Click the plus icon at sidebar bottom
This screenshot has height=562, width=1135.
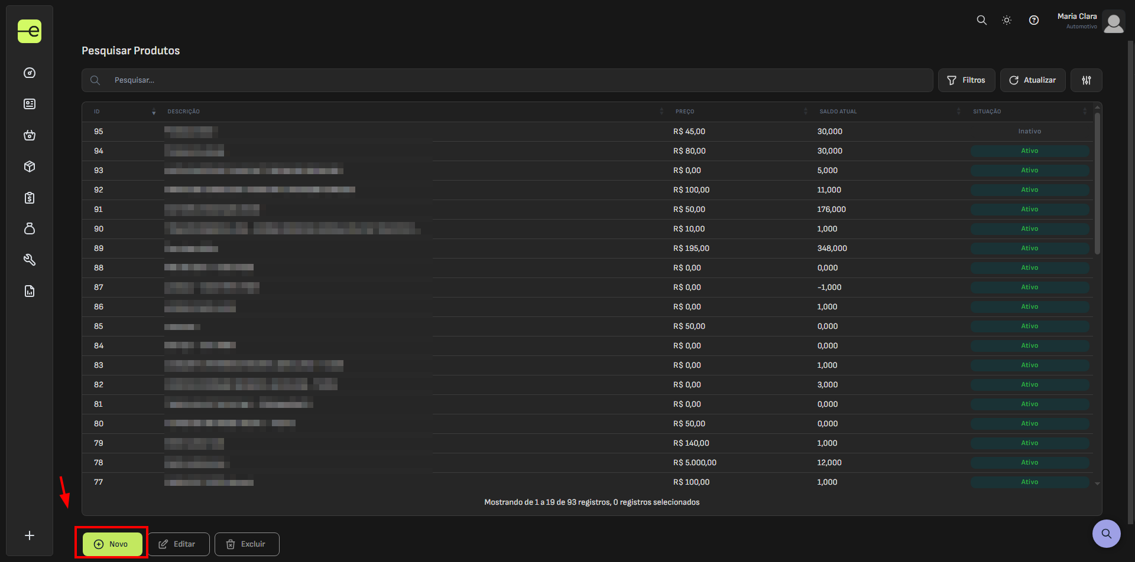click(30, 535)
